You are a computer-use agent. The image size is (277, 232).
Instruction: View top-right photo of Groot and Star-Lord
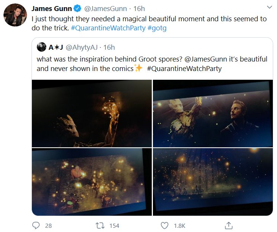point(212,113)
